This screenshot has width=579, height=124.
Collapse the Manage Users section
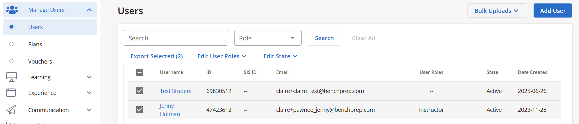point(89,10)
